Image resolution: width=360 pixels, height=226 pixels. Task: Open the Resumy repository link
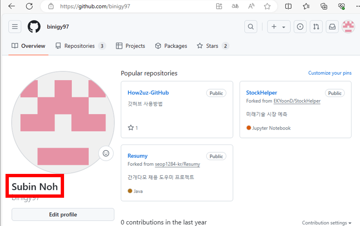click(x=138, y=156)
